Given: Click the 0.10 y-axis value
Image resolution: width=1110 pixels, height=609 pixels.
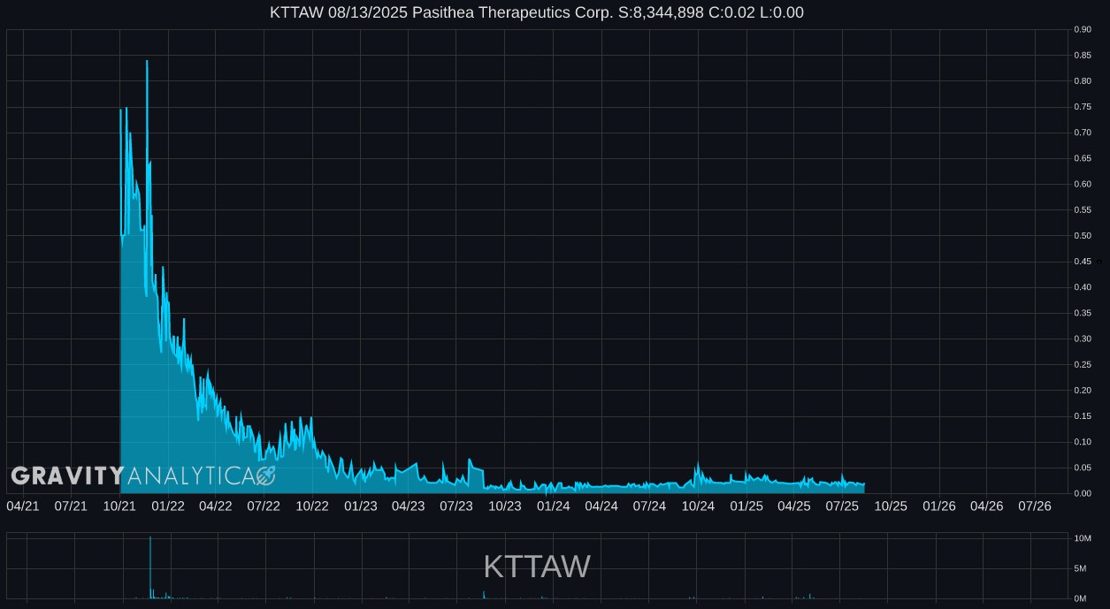Looking at the screenshot, I should coord(1083,442).
